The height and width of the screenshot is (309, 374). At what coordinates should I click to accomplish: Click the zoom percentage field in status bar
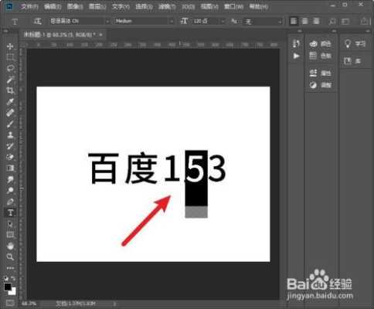[29, 304]
